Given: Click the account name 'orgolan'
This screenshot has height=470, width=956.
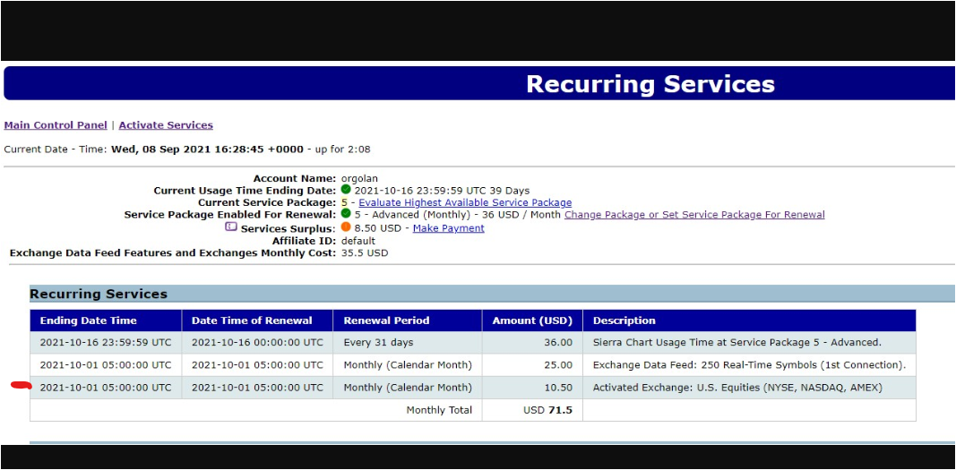Looking at the screenshot, I should point(359,178).
